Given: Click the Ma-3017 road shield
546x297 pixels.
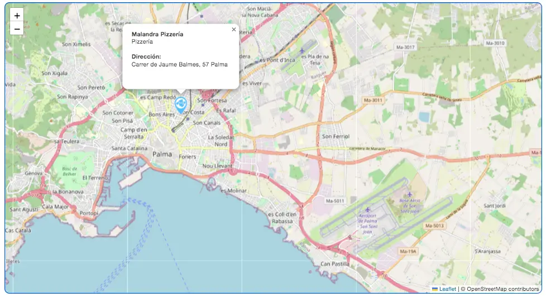Looking at the screenshot, I should (405, 47).
